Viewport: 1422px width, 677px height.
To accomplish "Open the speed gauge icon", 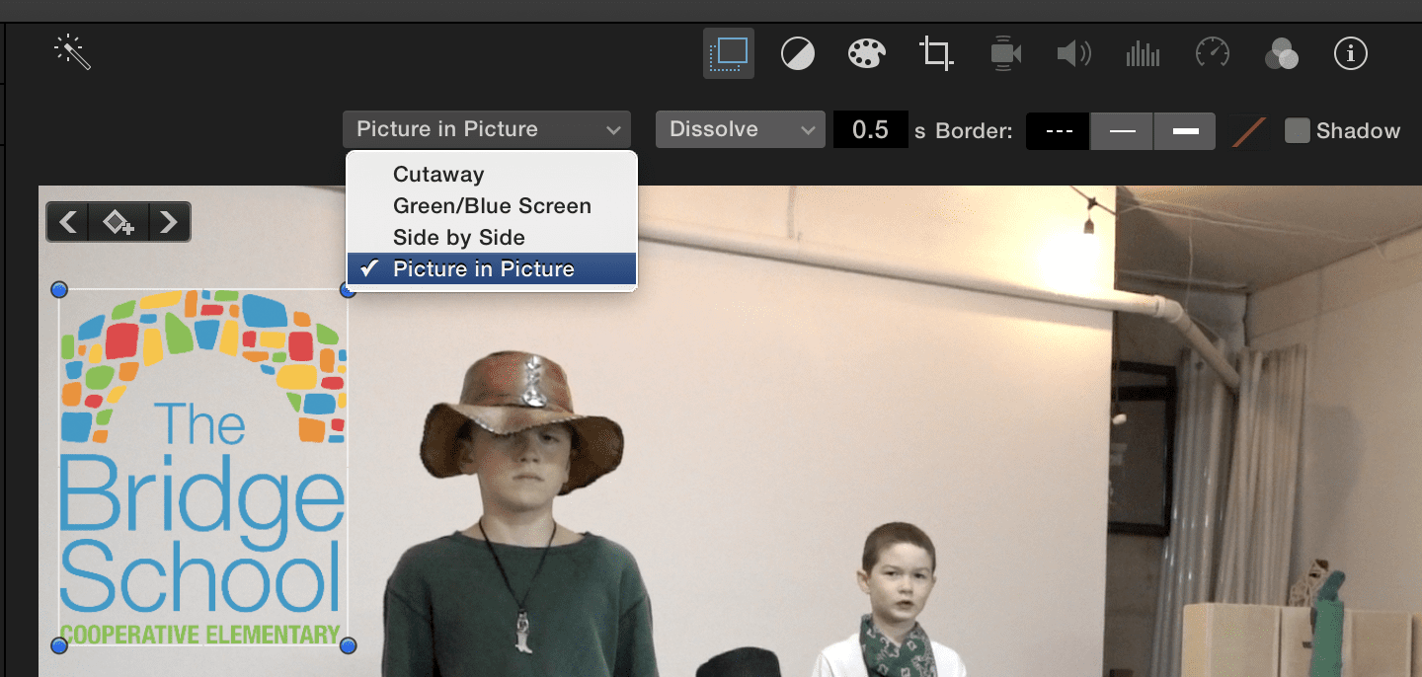I will [x=1212, y=53].
